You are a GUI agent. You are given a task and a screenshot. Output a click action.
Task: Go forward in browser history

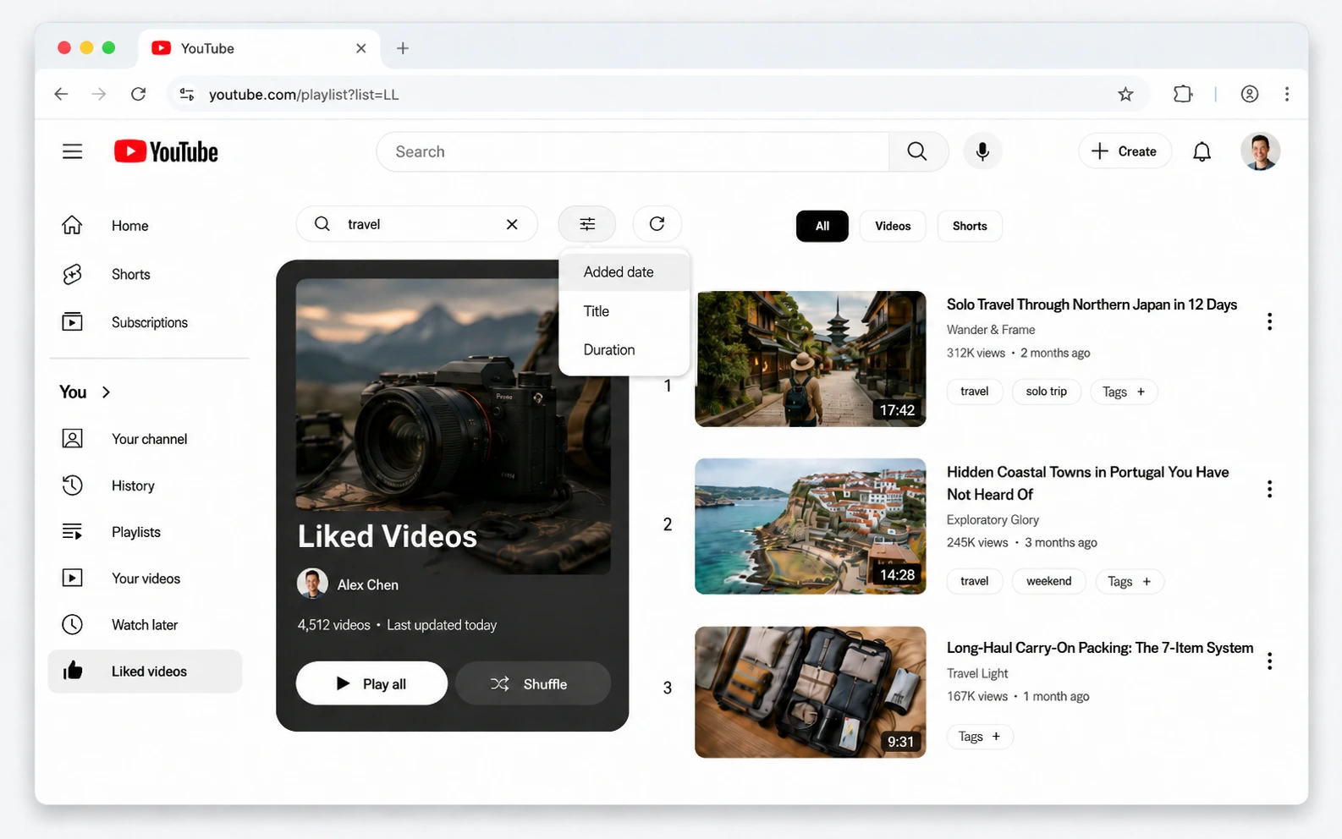(x=99, y=94)
